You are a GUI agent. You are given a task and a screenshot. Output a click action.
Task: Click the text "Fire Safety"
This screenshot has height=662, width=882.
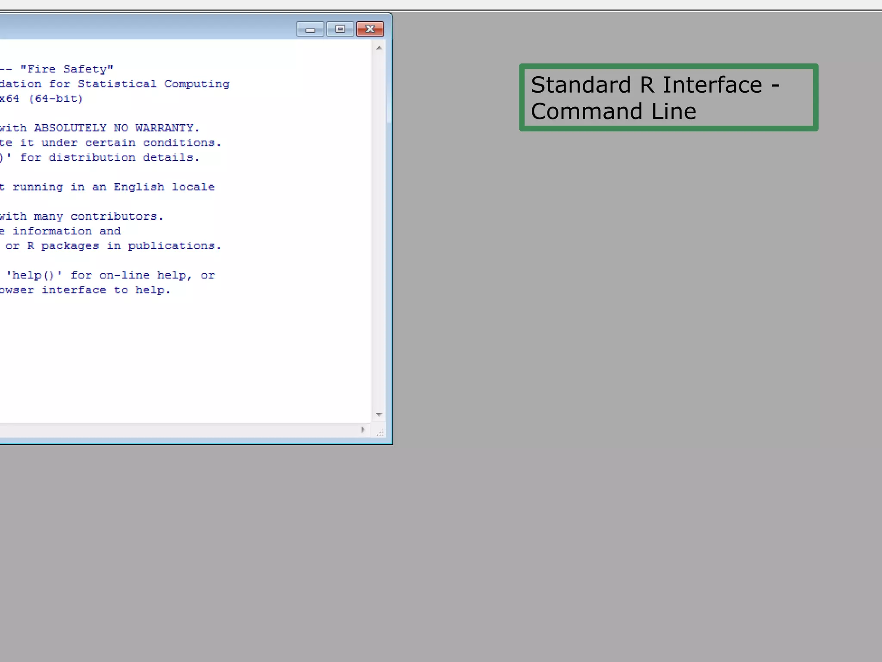[67, 69]
